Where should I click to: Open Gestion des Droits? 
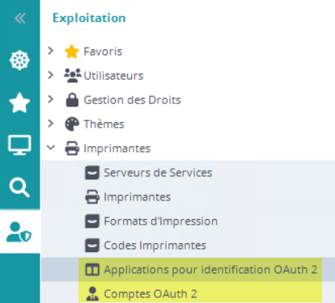coord(132,100)
